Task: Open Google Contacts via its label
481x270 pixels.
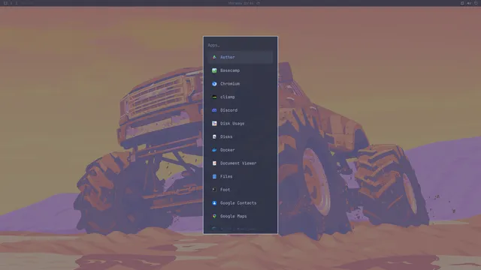Action: pyautogui.click(x=238, y=203)
